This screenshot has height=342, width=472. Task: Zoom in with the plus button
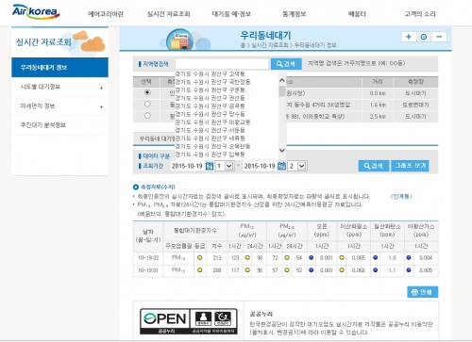coord(409,37)
